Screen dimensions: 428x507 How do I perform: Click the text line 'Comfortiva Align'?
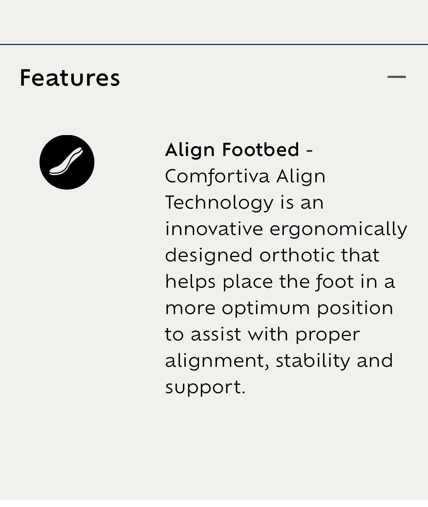(245, 176)
